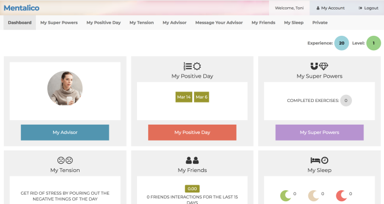
Task: Open Message Your Advisor tab
Action: click(219, 23)
